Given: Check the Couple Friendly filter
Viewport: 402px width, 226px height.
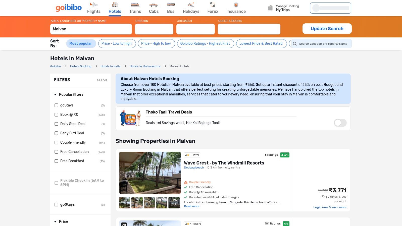Looking at the screenshot, I should click(x=57, y=142).
